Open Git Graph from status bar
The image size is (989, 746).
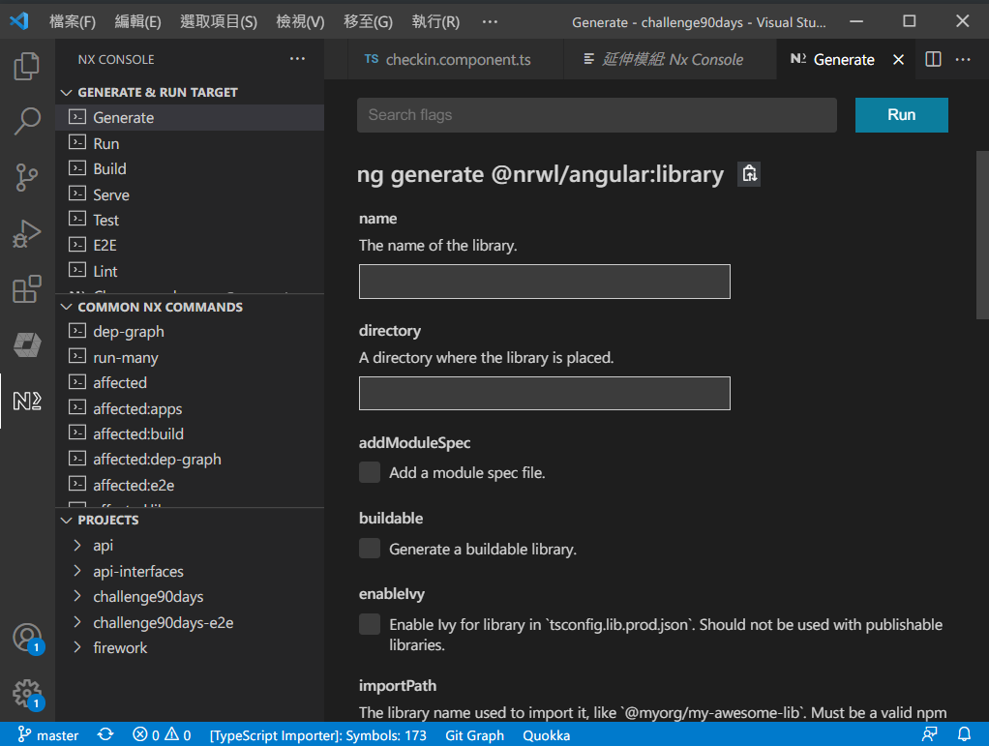pos(474,734)
